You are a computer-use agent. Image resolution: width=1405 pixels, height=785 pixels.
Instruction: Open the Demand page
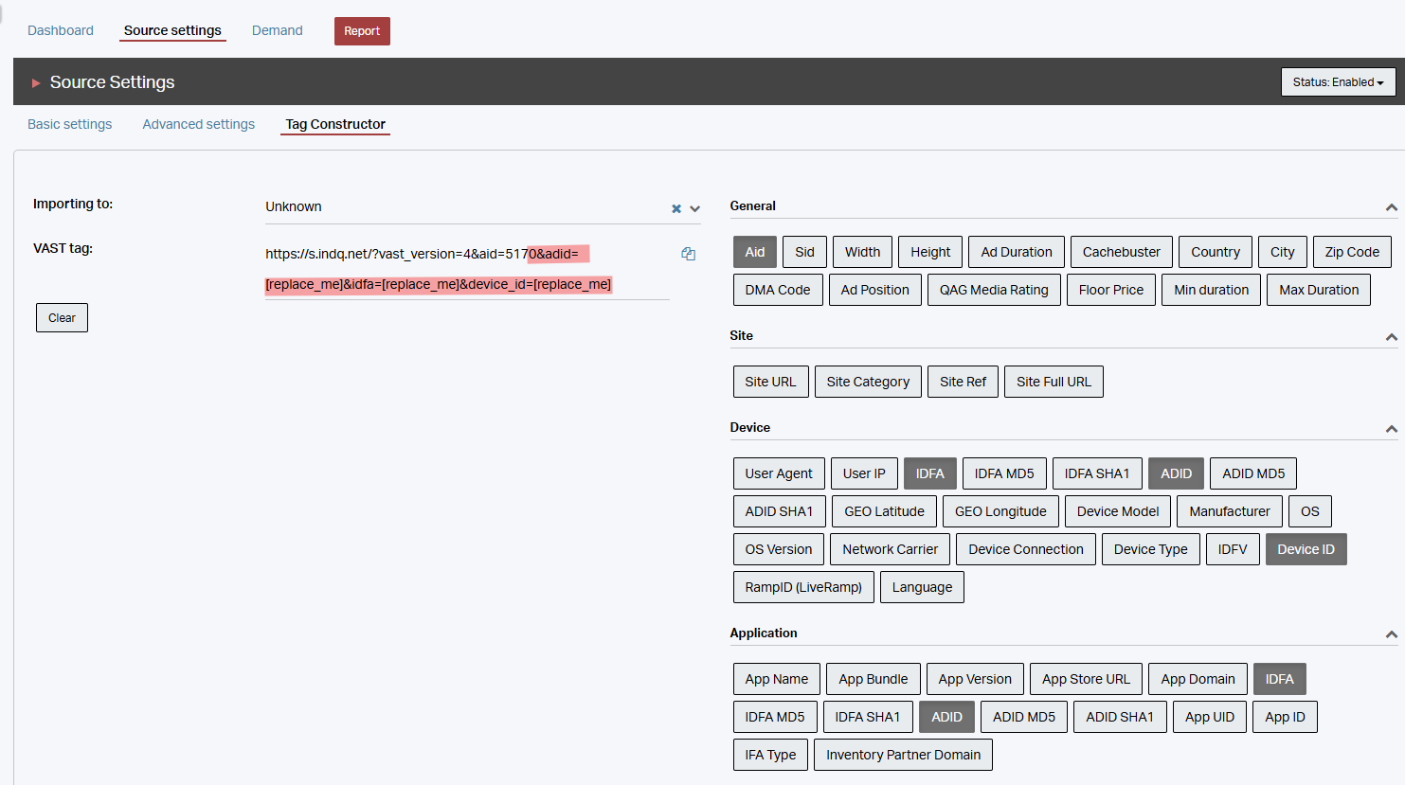(277, 30)
